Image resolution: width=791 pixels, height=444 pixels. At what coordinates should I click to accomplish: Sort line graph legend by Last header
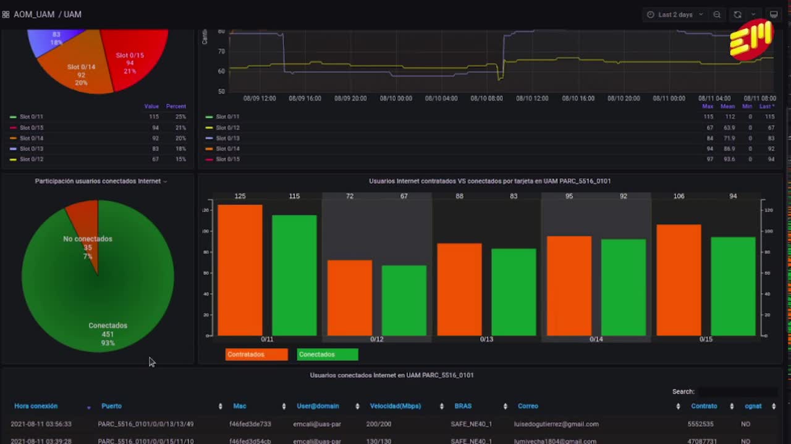click(x=766, y=106)
